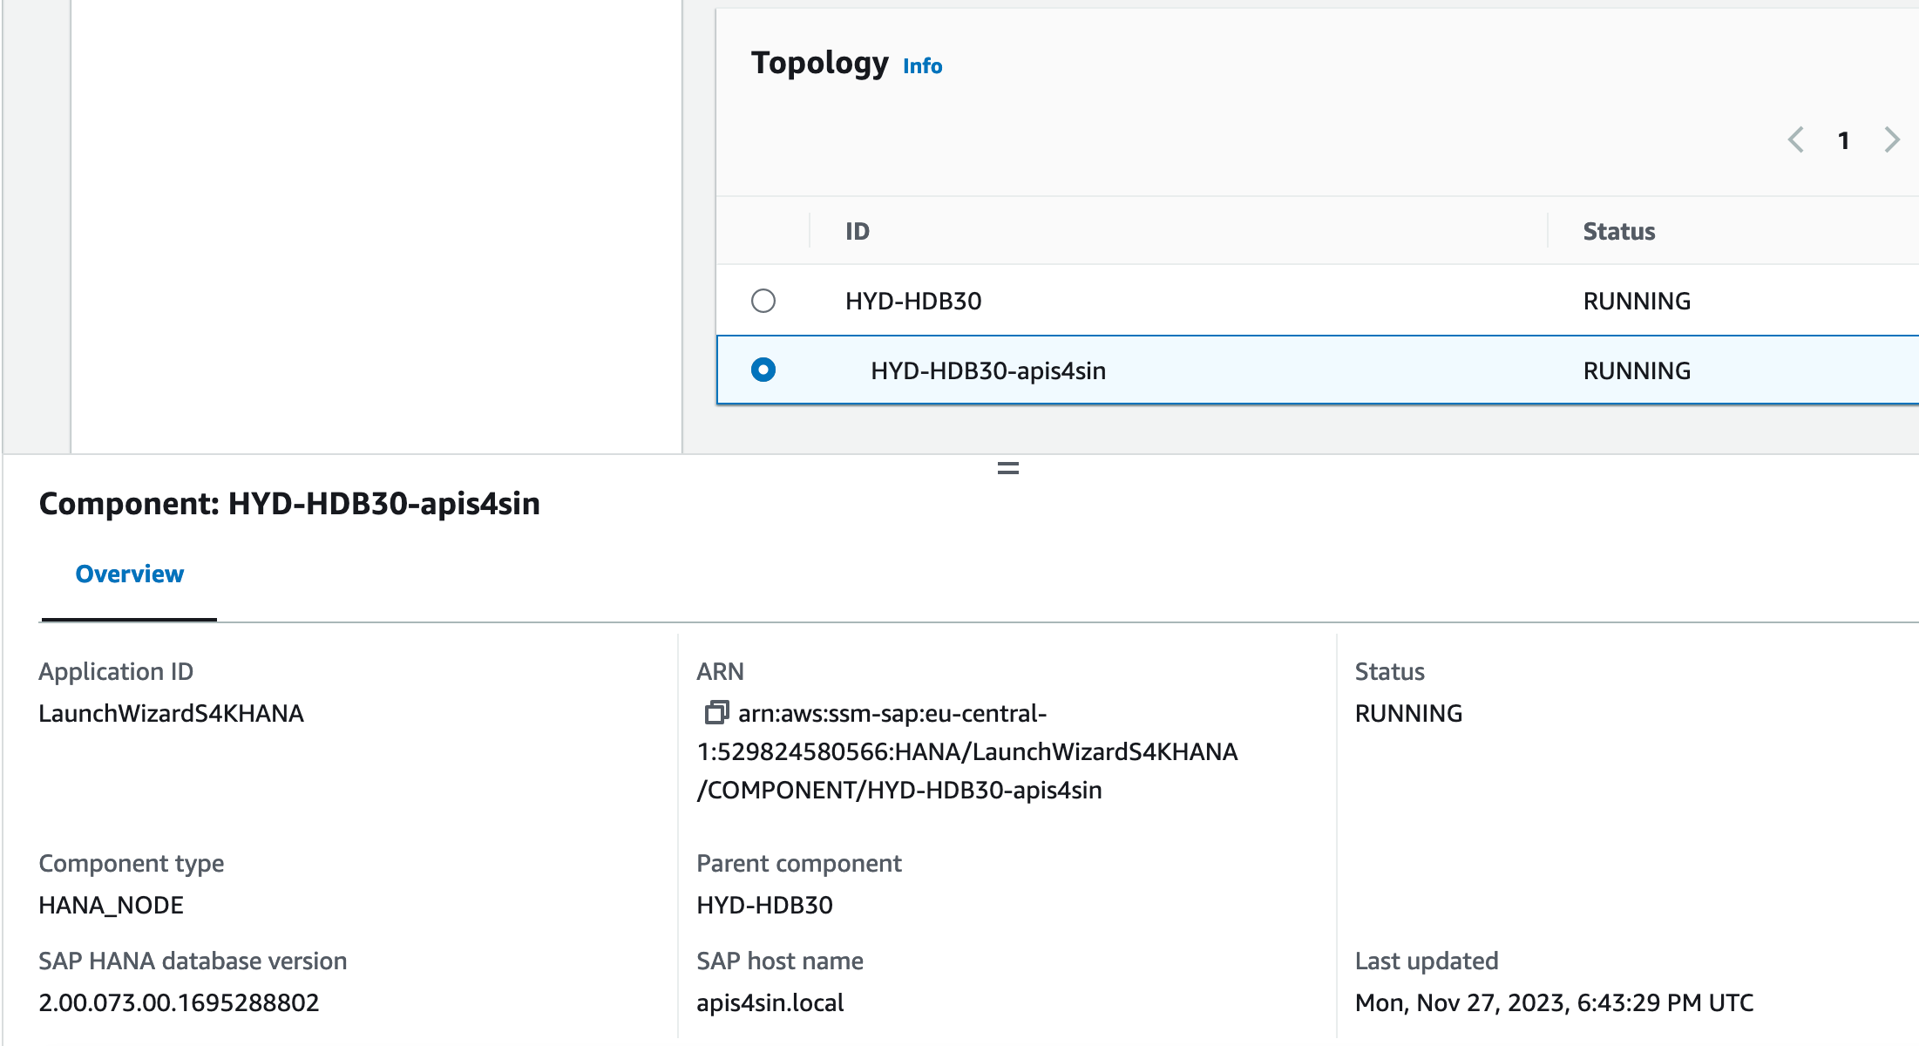The width and height of the screenshot is (1919, 1046).
Task: Grab the split panel resize handle
Action: point(1007,469)
